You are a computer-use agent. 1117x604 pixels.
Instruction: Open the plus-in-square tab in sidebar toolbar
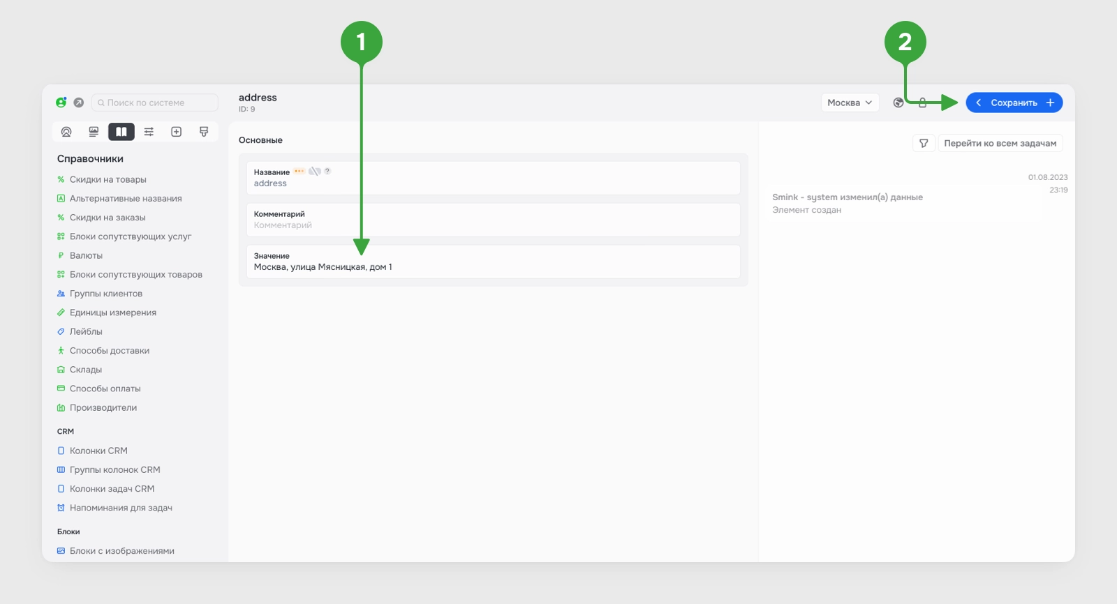pos(176,132)
